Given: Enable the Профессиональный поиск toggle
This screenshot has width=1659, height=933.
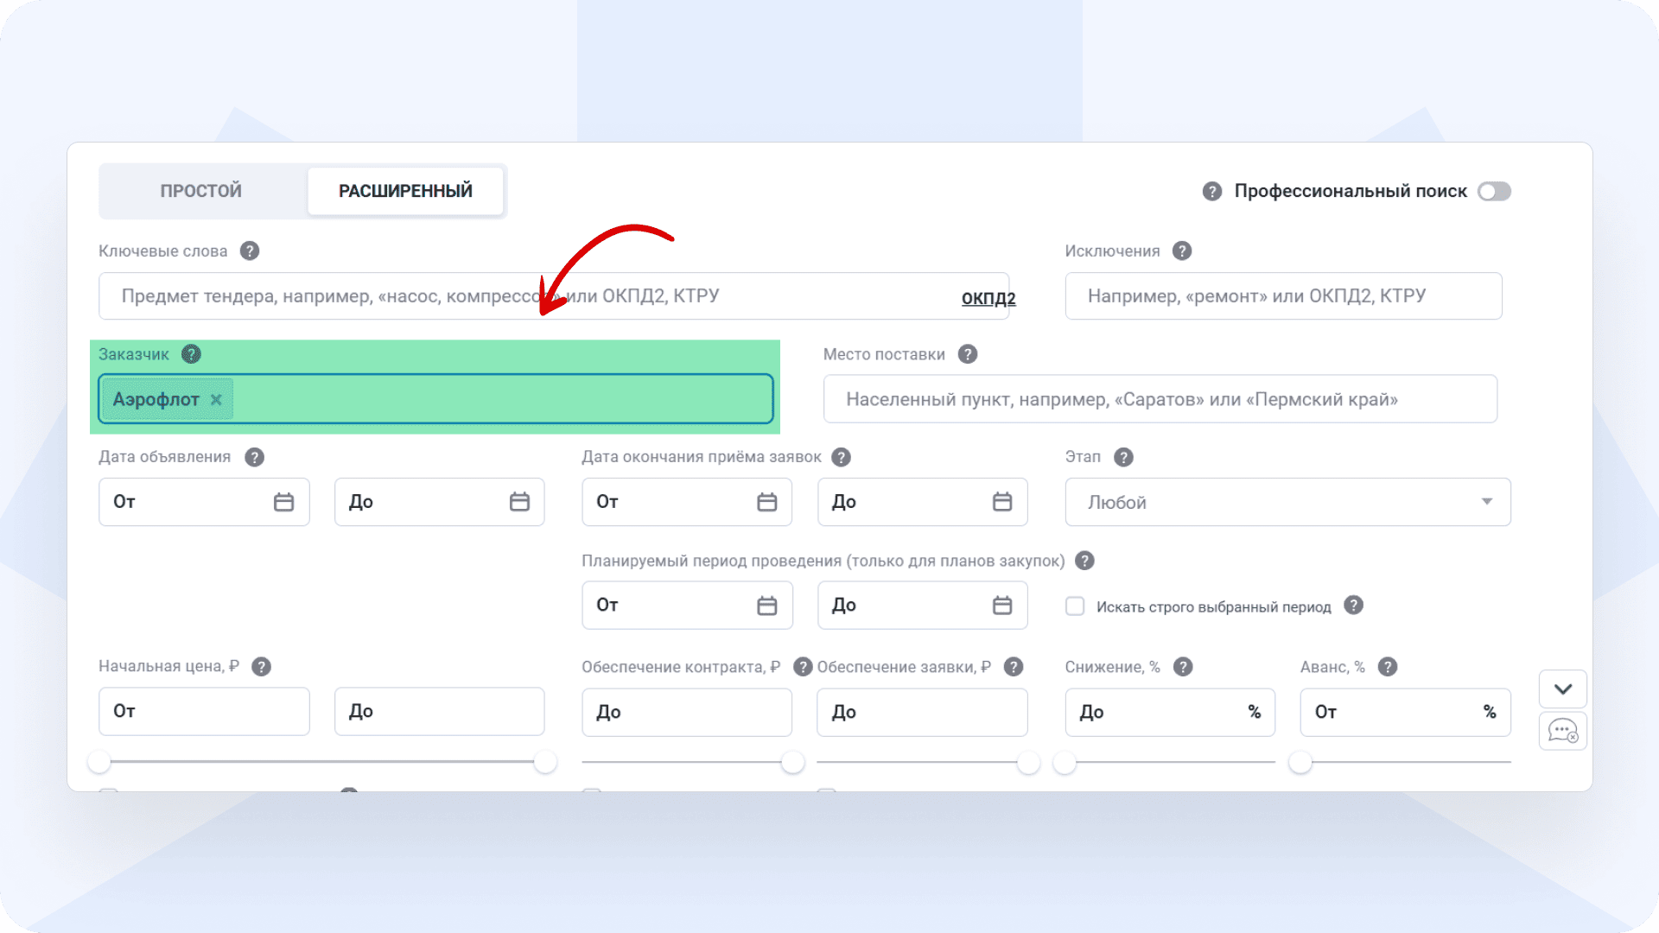Looking at the screenshot, I should coord(1494,191).
